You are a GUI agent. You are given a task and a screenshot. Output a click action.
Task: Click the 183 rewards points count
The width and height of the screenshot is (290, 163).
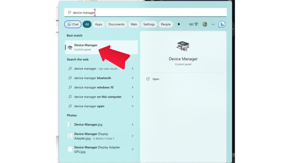coord(191,24)
